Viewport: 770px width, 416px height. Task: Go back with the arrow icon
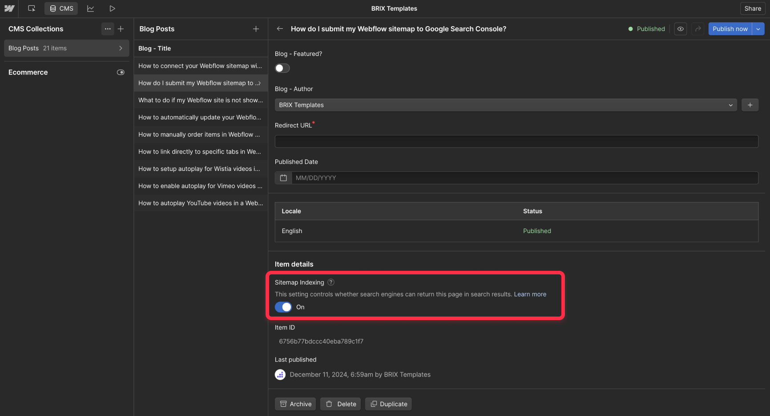(280, 29)
